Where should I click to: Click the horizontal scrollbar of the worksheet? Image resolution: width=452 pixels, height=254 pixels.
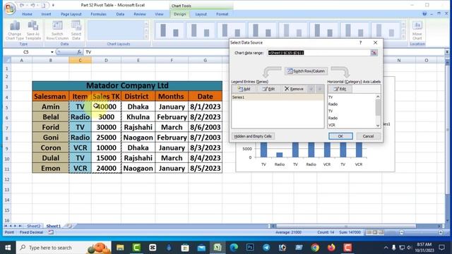(346, 226)
